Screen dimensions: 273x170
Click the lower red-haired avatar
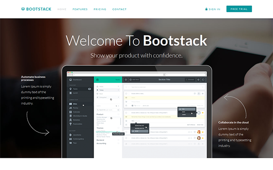(x=199, y=138)
